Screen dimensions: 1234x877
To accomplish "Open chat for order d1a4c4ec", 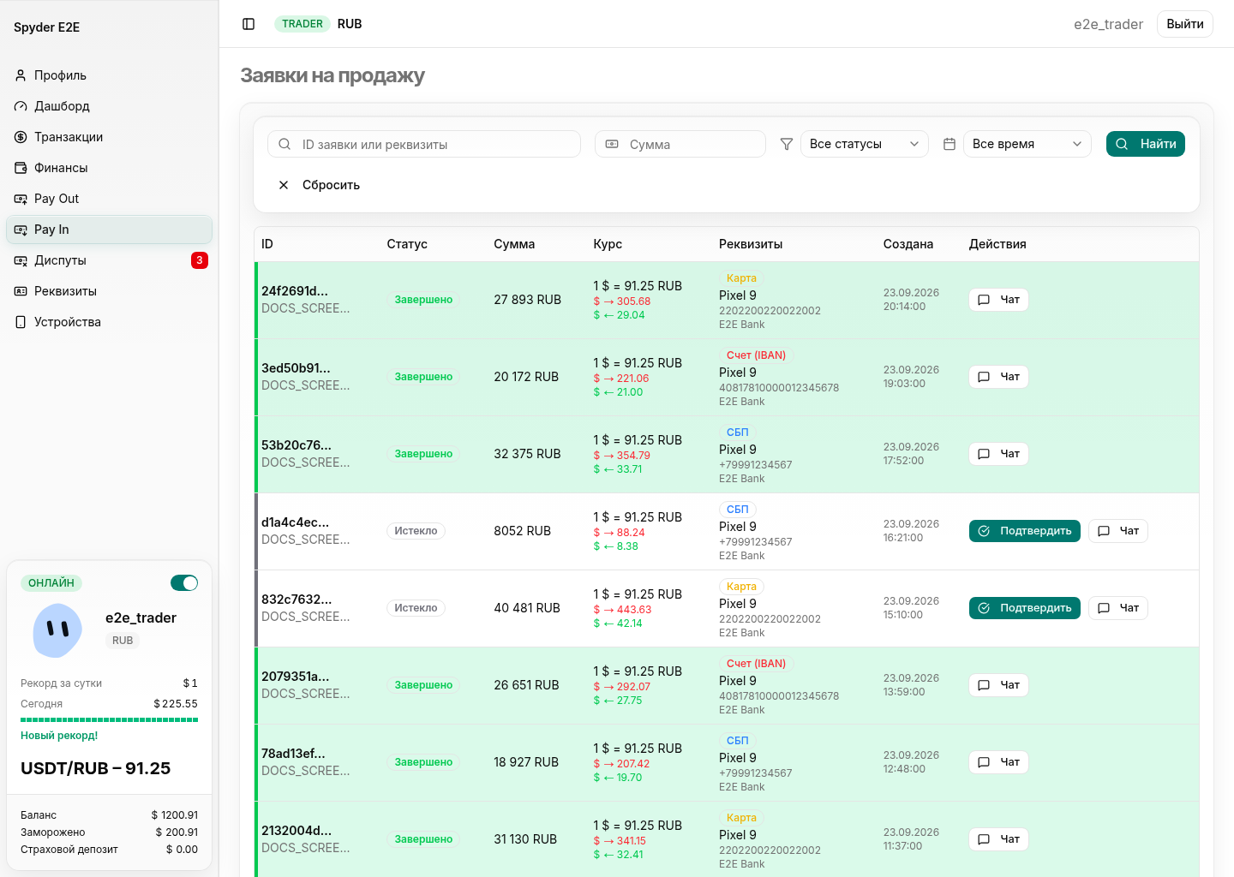I will tap(1118, 531).
